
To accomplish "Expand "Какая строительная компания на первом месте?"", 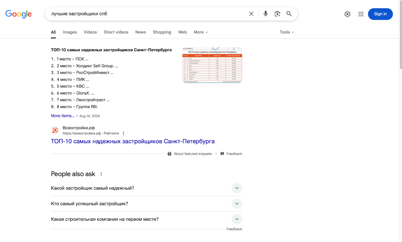I will pyautogui.click(x=237, y=219).
